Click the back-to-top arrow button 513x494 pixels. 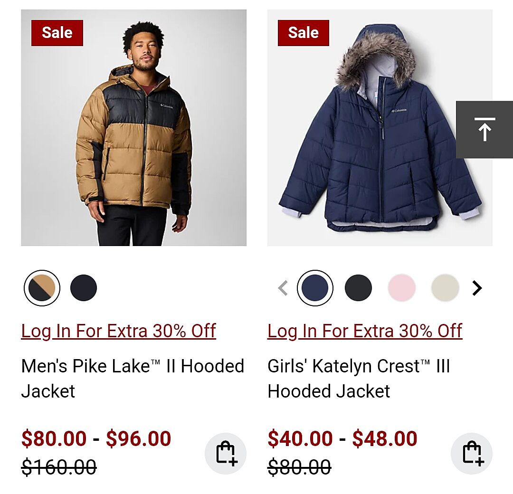pyautogui.click(x=484, y=130)
